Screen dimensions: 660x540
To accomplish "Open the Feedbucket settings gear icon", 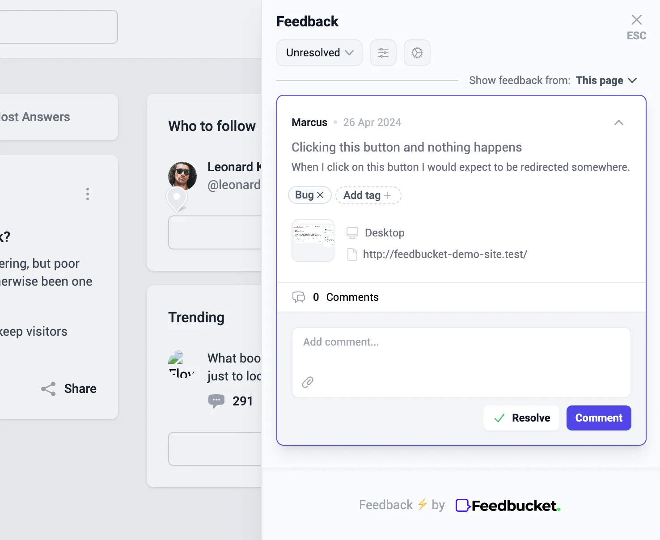I will (x=417, y=53).
